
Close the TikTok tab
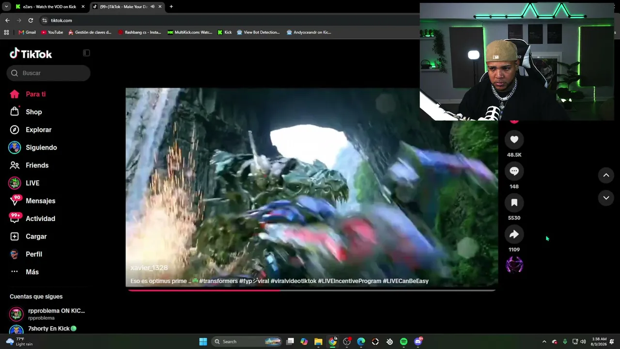[x=160, y=7]
